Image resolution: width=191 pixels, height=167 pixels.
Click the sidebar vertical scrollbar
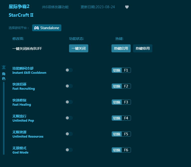click(4, 118)
